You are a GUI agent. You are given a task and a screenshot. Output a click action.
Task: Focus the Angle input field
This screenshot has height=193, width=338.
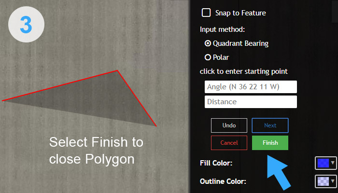point(251,87)
